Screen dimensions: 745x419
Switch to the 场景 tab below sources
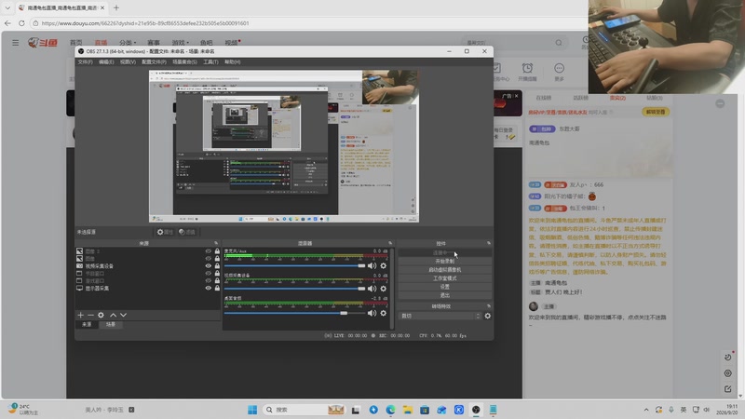pyautogui.click(x=110, y=324)
